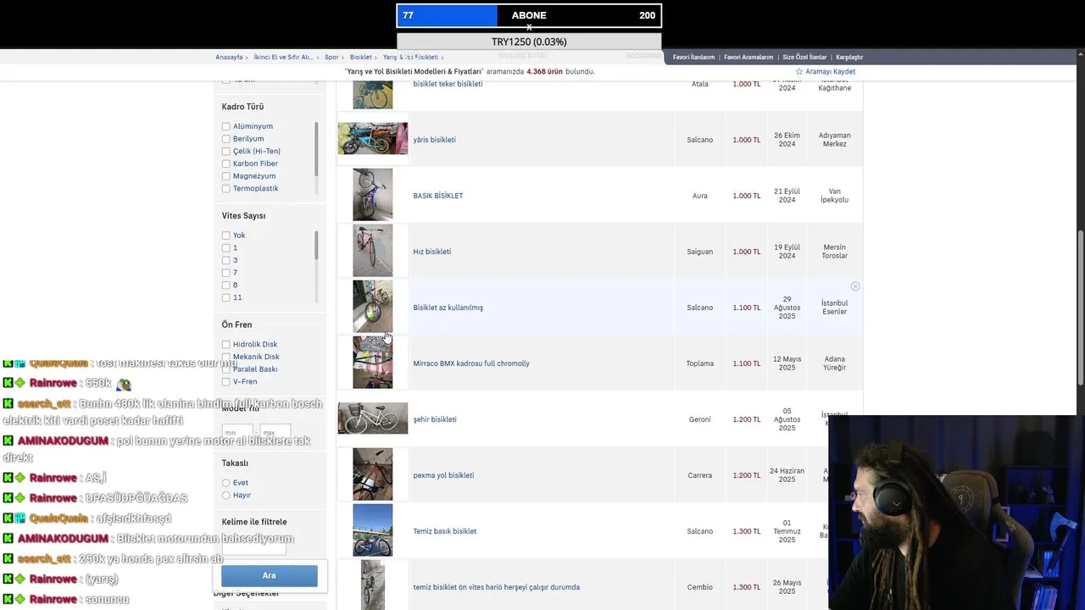Click the 'Geroni' brand cell
This screenshot has height=610, width=1085.
tap(699, 419)
